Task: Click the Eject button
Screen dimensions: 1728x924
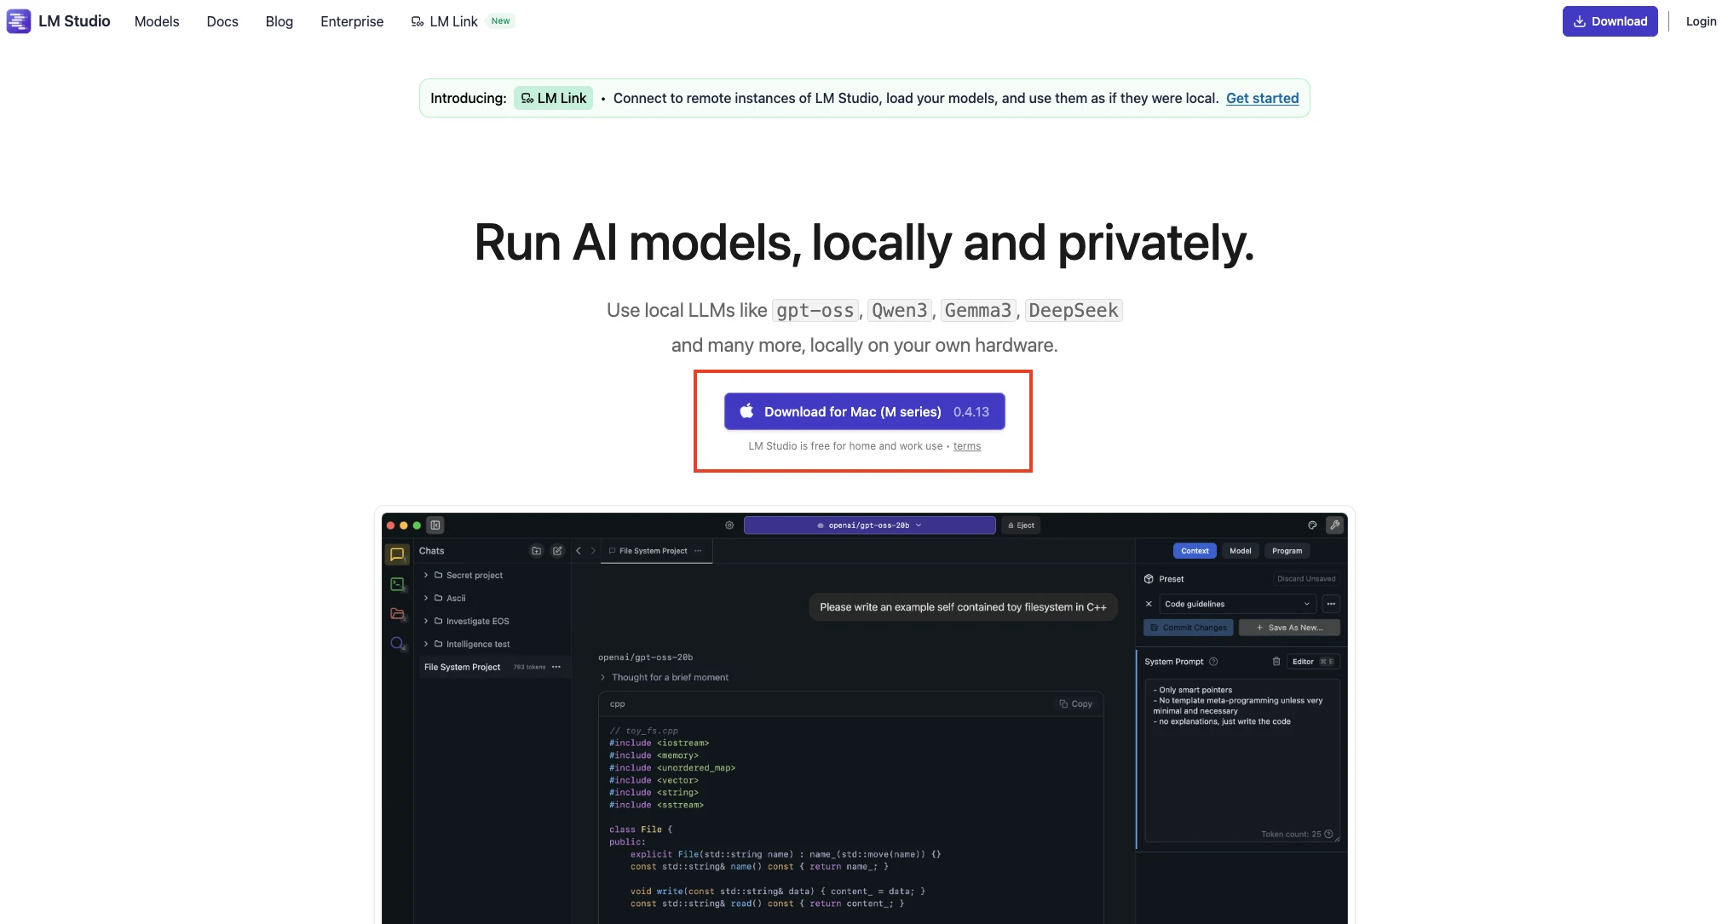Action: click(1021, 525)
